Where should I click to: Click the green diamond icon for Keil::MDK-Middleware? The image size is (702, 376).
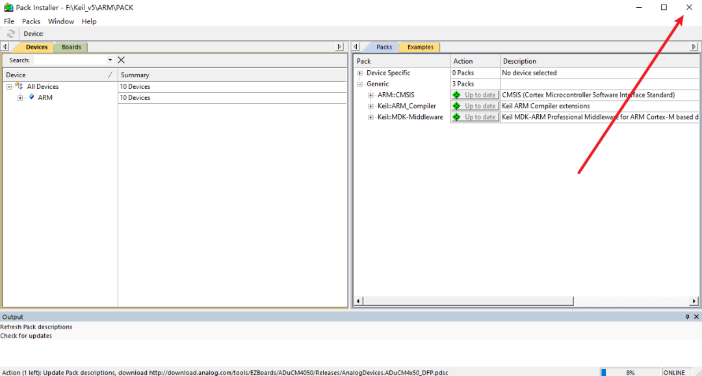click(456, 117)
